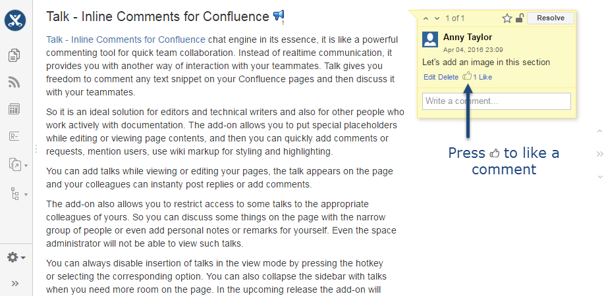Open the calendar sidebar icon
Image resolution: width=606 pixels, height=296 pixels.
[14, 109]
